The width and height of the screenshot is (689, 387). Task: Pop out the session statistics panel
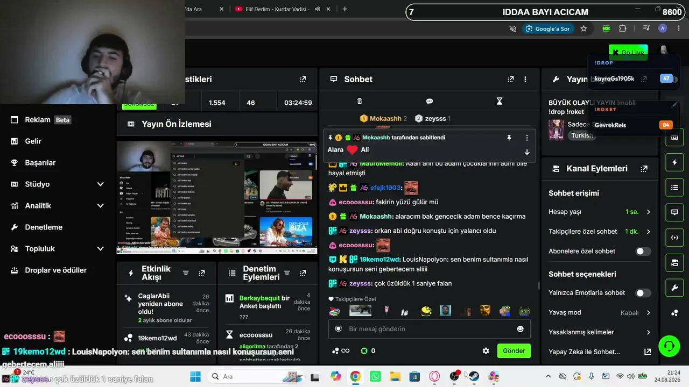click(x=303, y=79)
